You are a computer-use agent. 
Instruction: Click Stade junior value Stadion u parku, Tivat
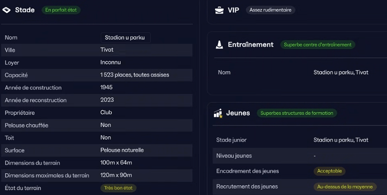click(x=341, y=140)
